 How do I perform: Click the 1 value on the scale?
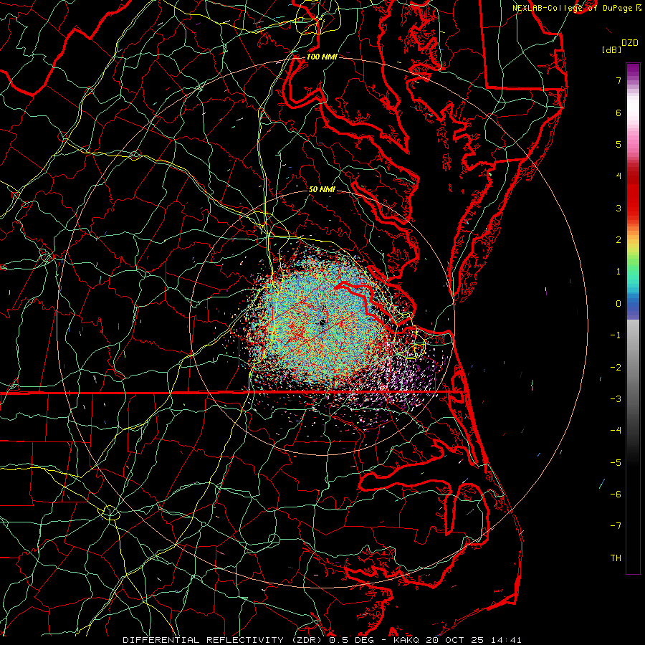click(618, 272)
